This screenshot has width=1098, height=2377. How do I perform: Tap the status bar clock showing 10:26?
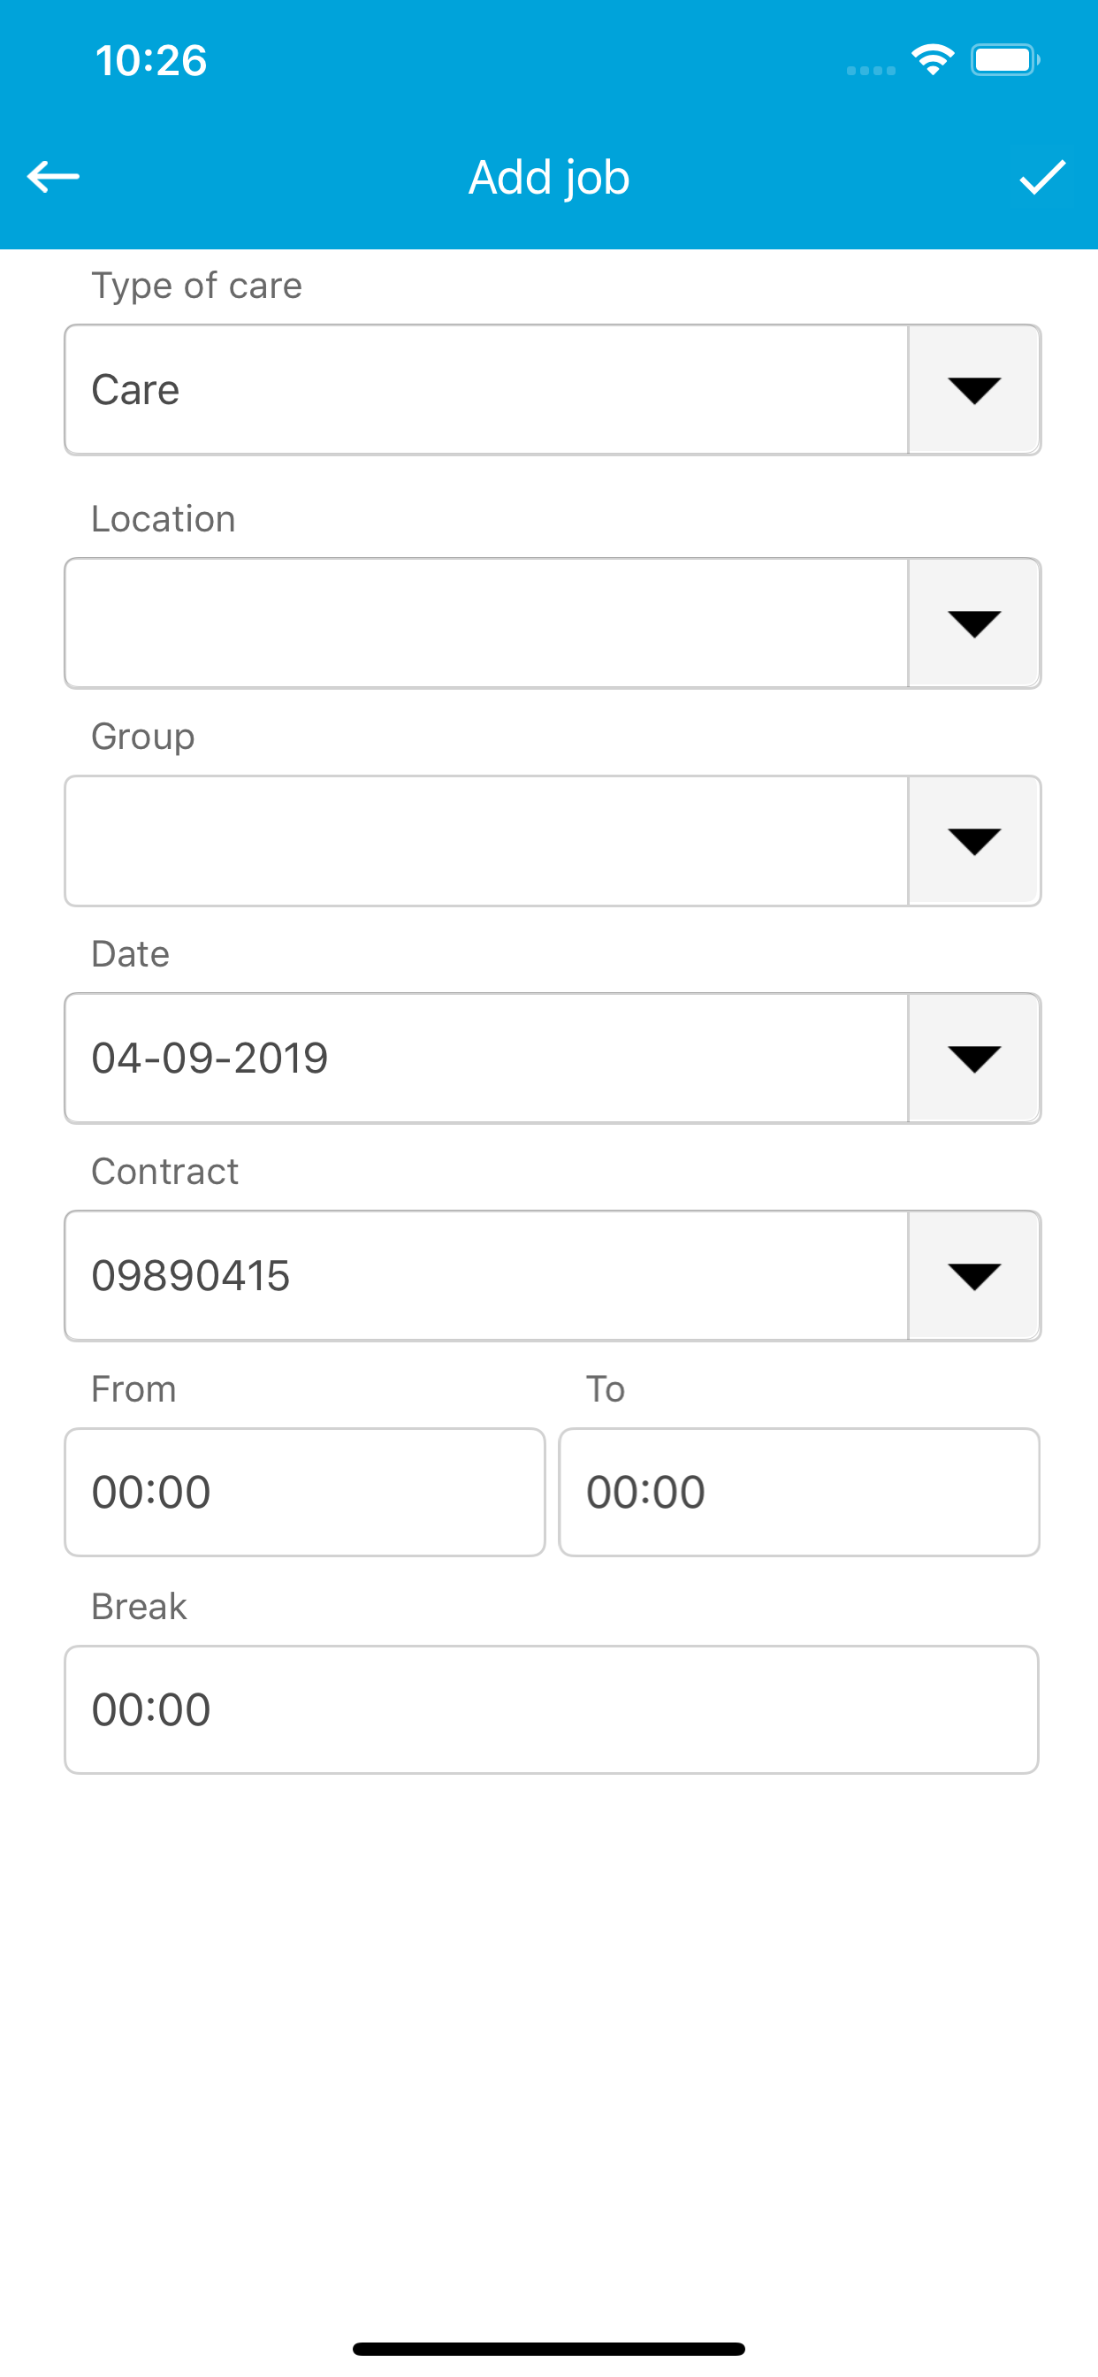click(151, 61)
